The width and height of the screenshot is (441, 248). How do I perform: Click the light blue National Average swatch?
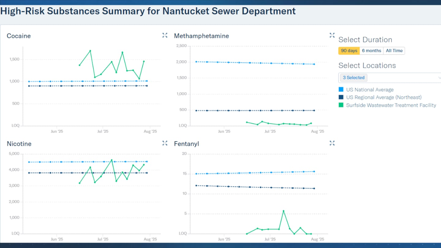[341, 90]
